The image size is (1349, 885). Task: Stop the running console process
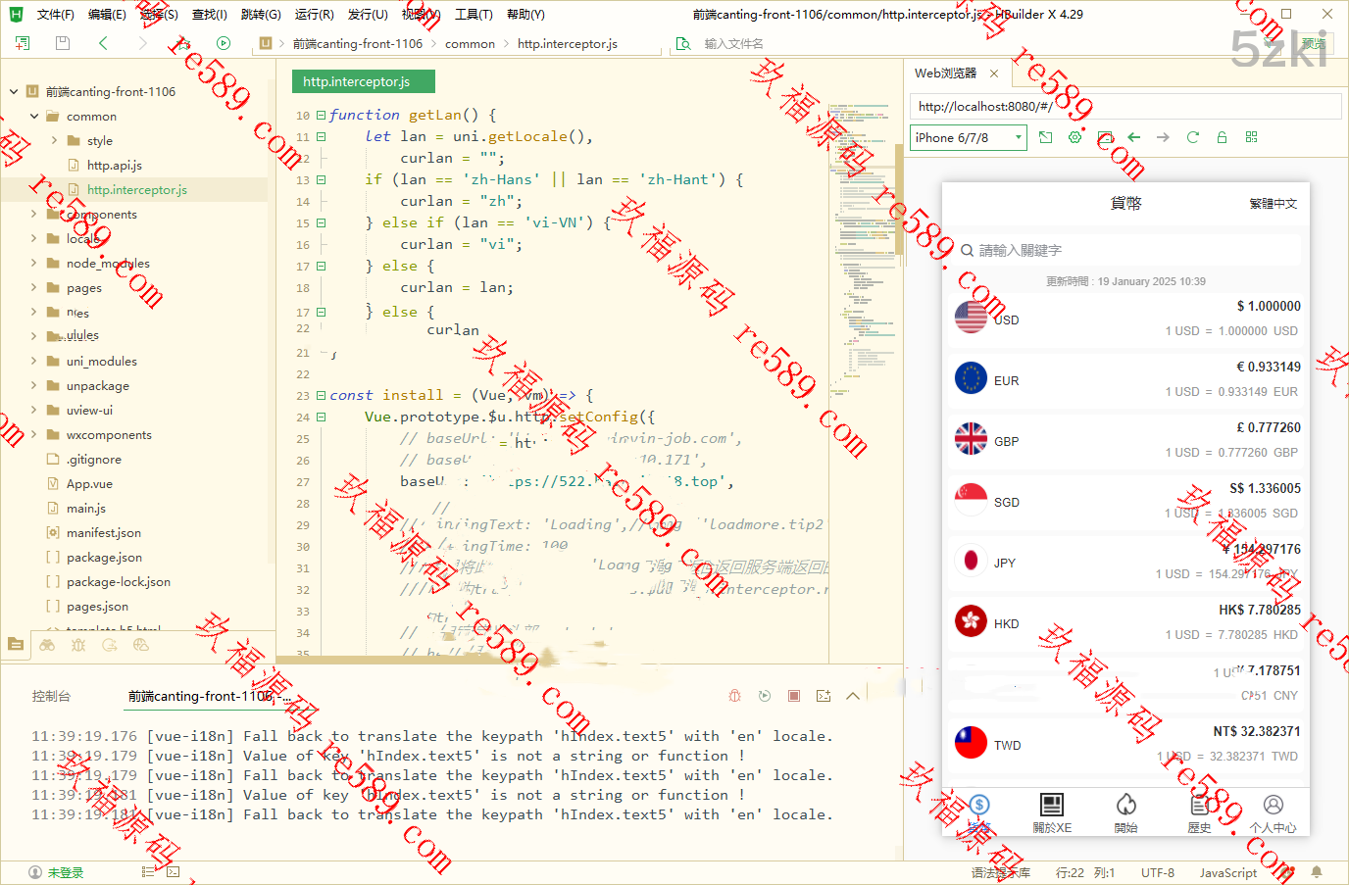(x=794, y=696)
